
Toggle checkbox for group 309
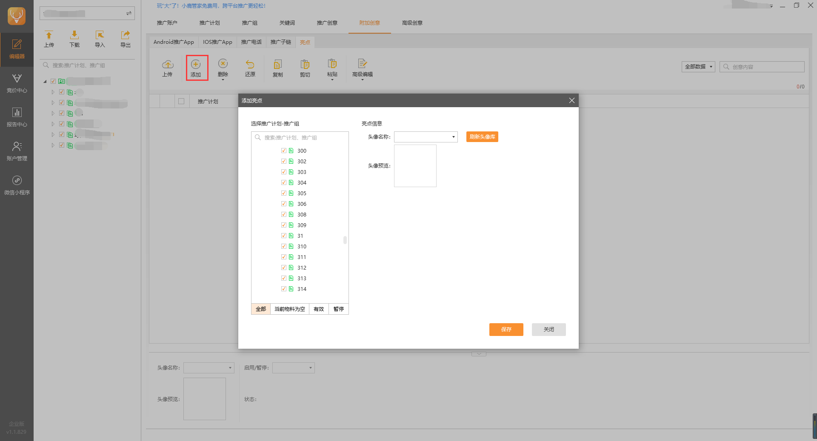(284, 225)
